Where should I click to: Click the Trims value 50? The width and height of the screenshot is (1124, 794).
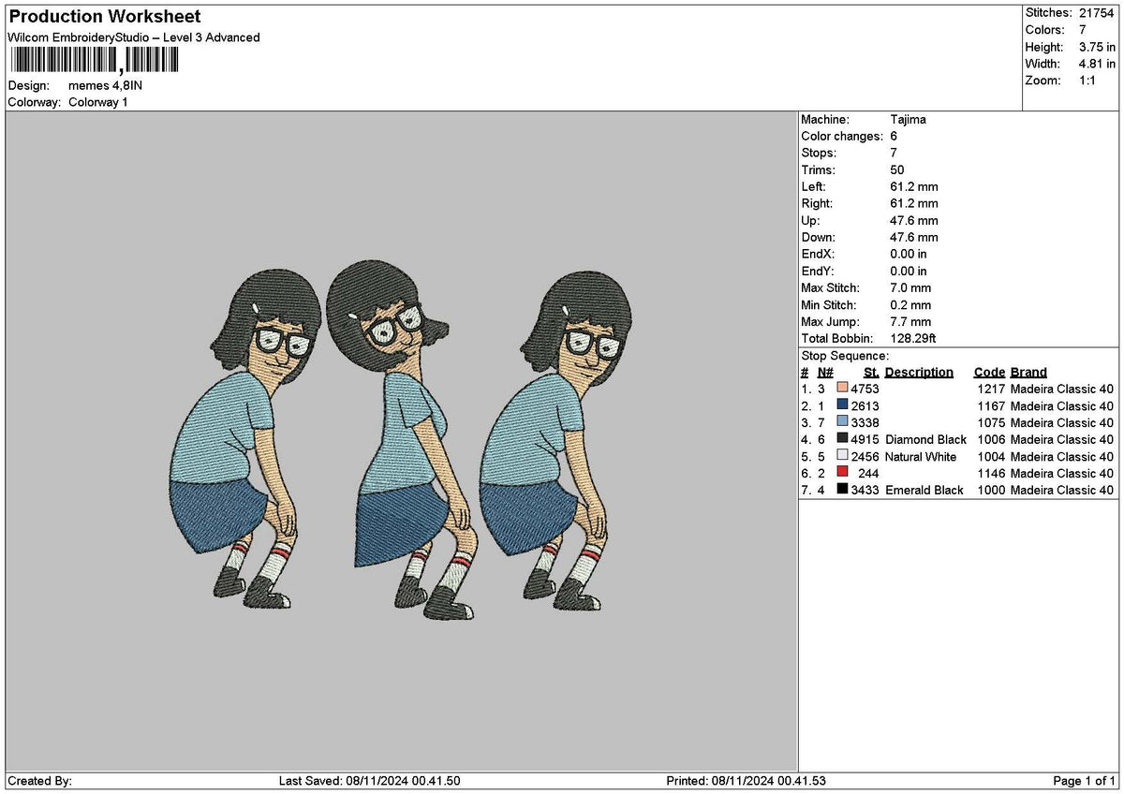pyautogui.click(x=897, y=170)
